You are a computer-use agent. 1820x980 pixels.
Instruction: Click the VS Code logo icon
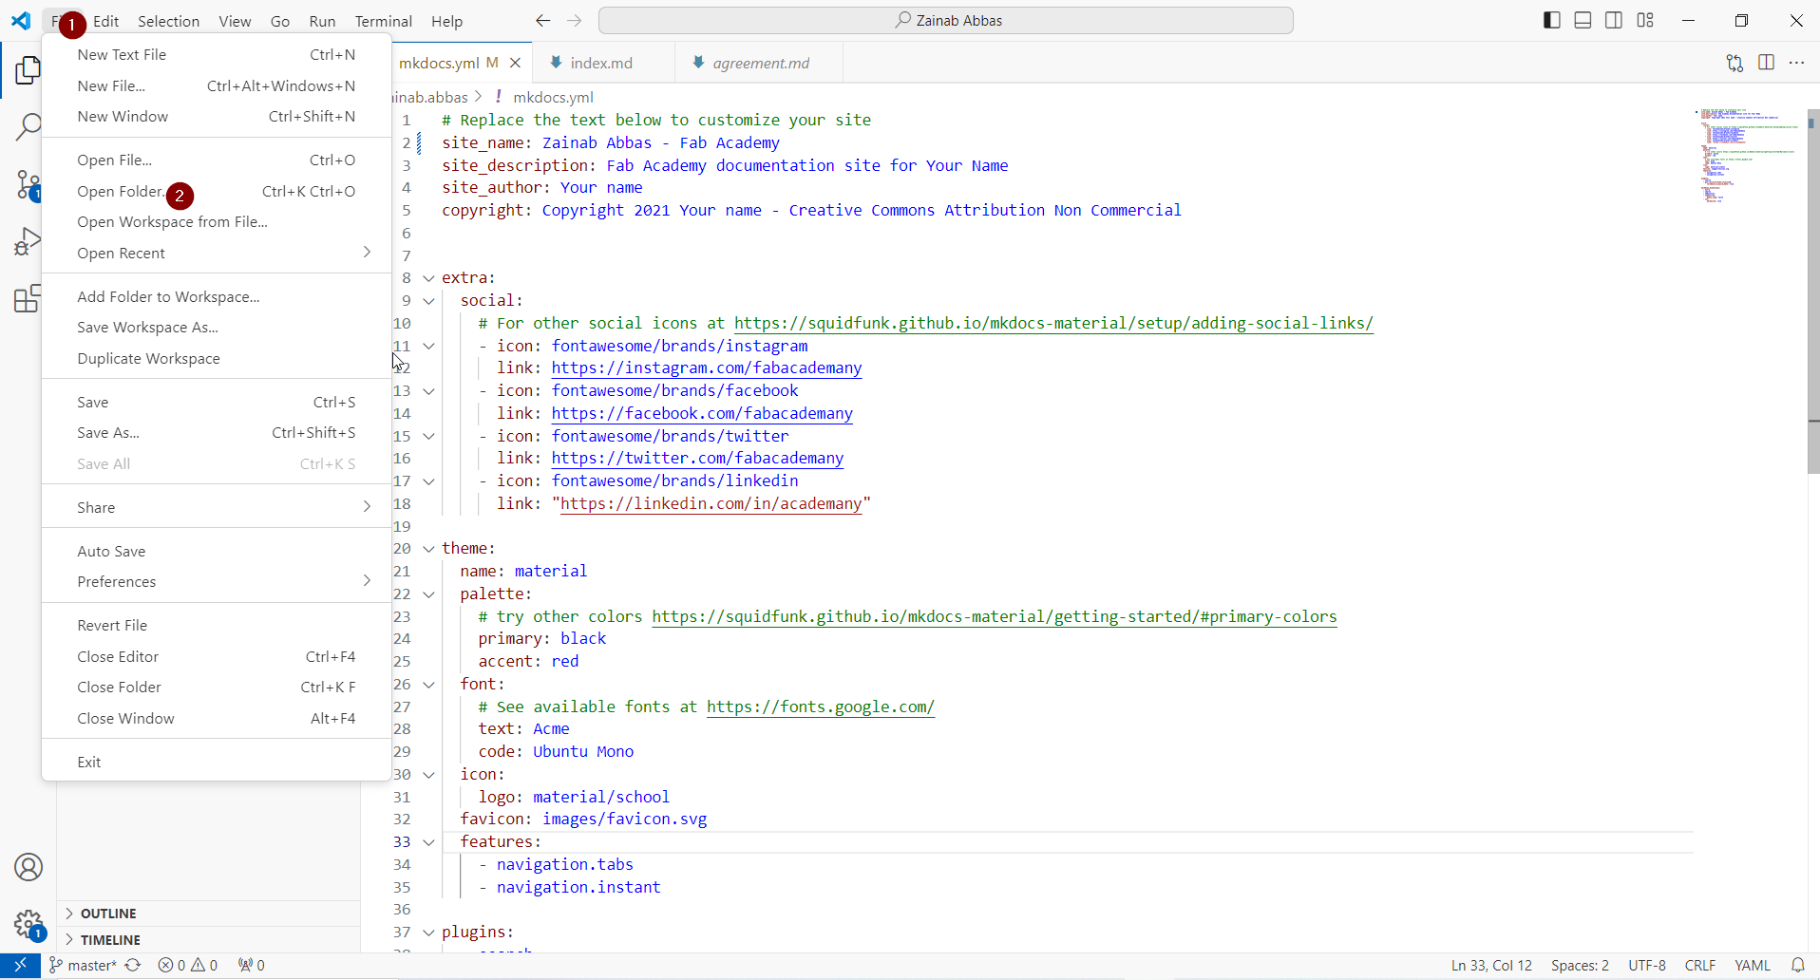pos(21,20)
